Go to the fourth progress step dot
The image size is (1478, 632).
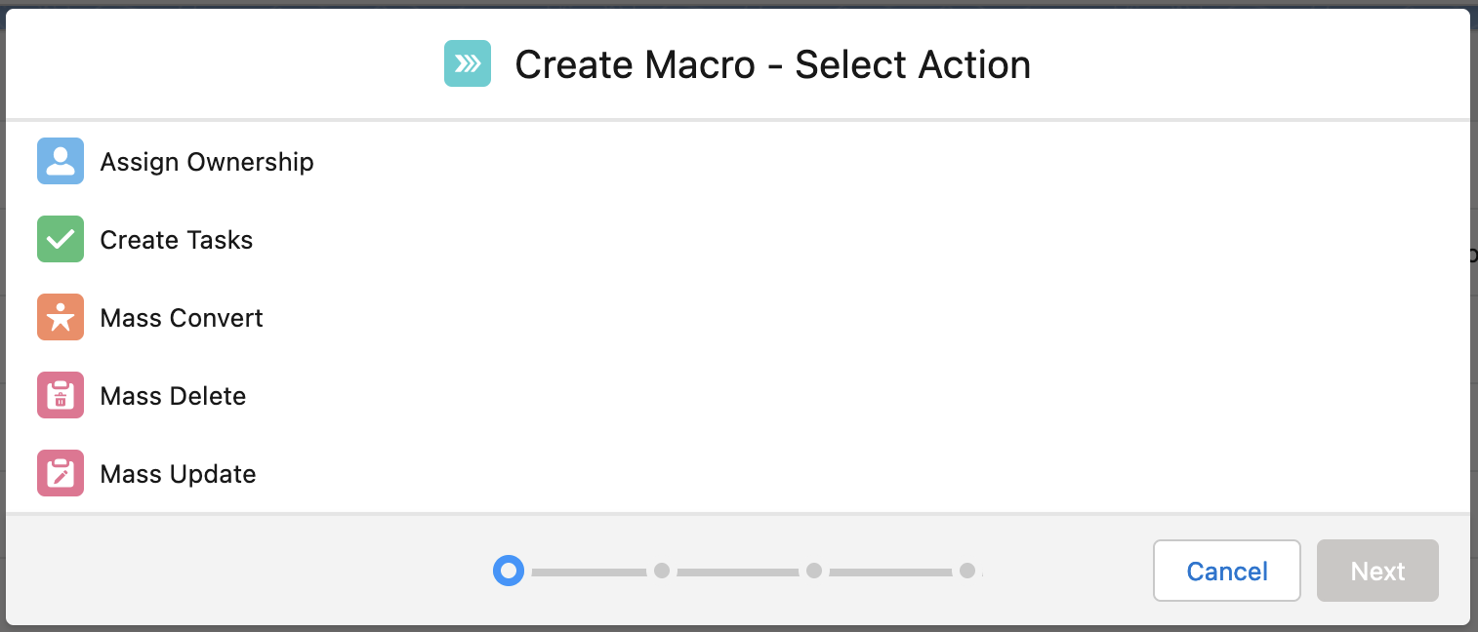966,571
